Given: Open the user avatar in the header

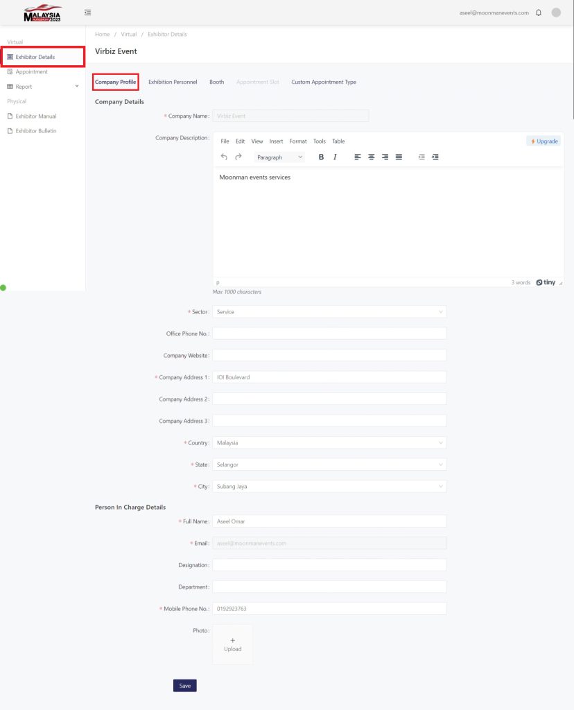Looking at the screenshot, I should pos(556,12).
